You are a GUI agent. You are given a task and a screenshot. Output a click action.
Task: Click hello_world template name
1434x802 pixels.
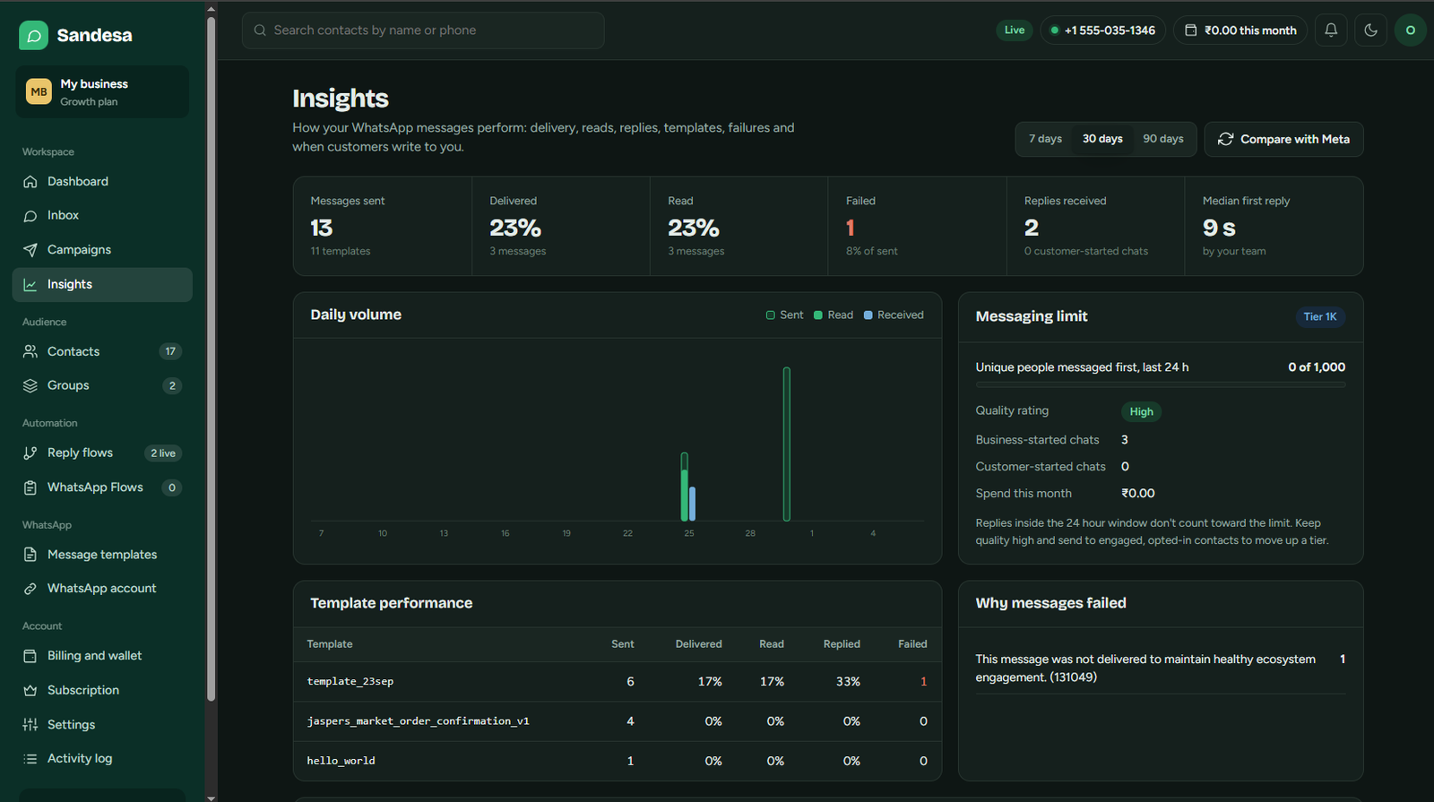tap(341, 761)
